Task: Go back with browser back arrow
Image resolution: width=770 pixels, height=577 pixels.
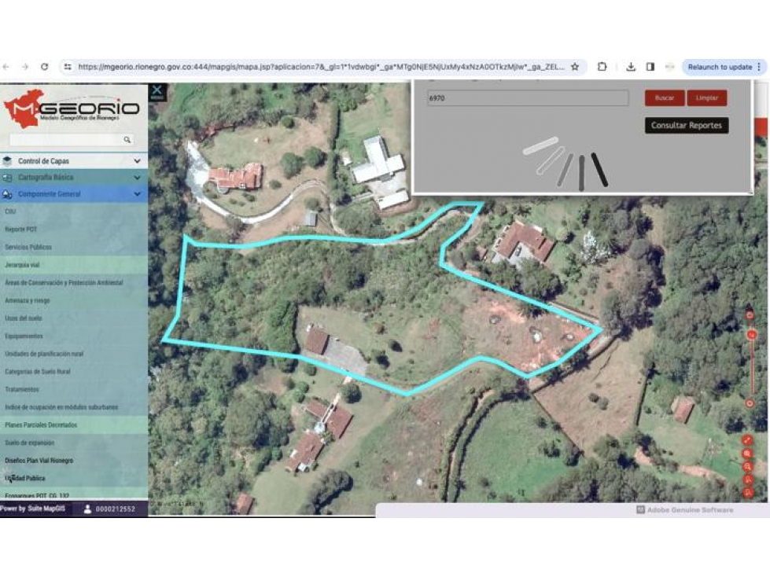Action: pyautogui.click(x=6, y=67)
